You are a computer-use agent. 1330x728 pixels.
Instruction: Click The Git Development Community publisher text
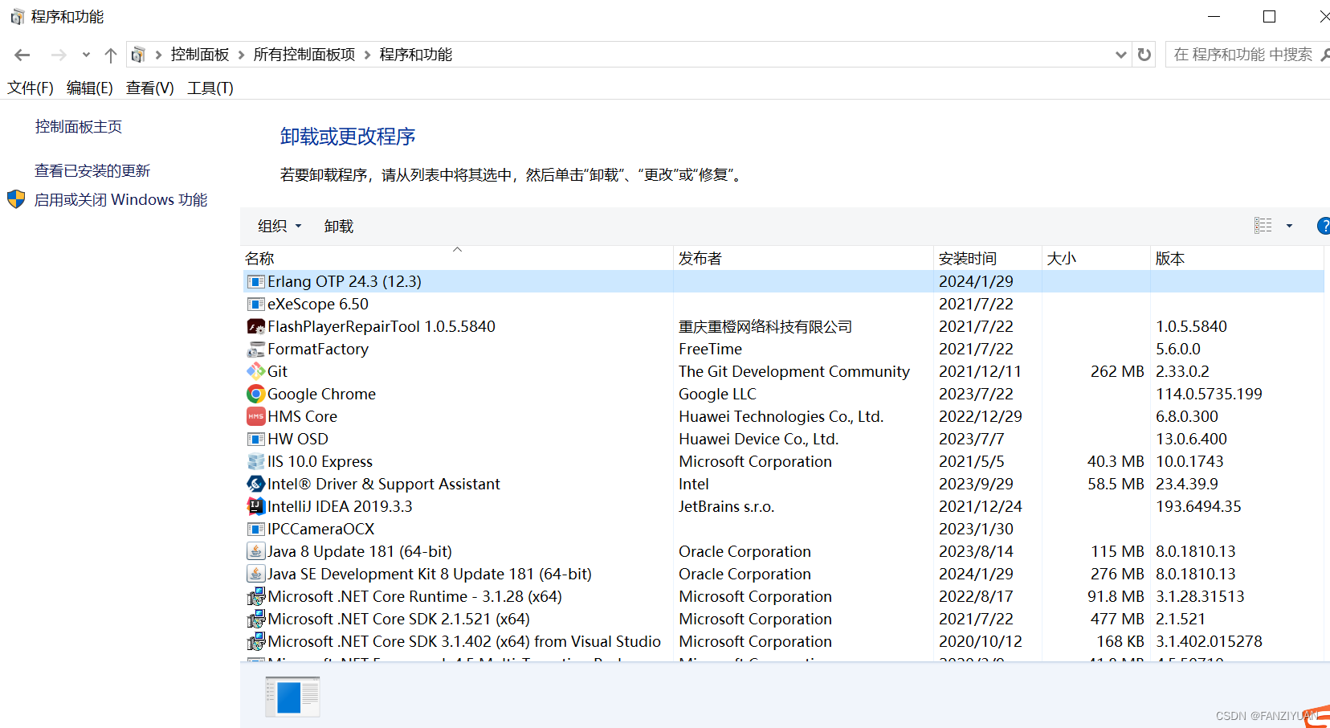[794, 371]
